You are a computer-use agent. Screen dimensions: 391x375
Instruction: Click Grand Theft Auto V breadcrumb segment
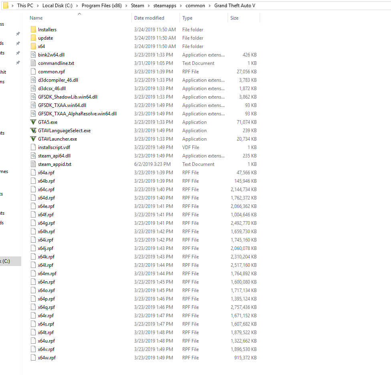click(x=235, y=6)
